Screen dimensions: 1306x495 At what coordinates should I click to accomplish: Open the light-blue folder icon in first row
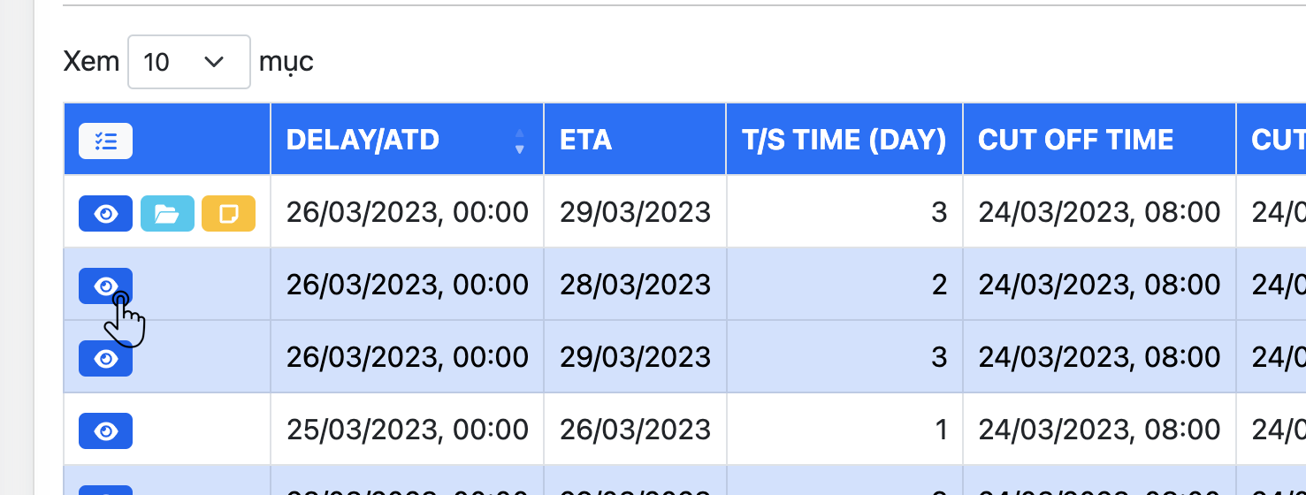pyautogui.click(x=167, y=213)
